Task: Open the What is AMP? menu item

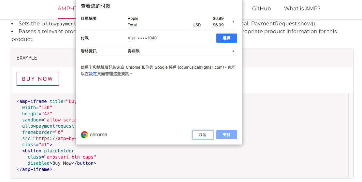Action: [x=302, y=8]
